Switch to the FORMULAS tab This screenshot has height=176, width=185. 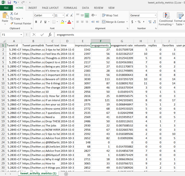(71, 8)
